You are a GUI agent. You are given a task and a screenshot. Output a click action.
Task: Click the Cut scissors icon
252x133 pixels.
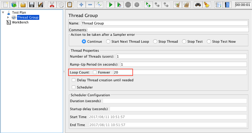click(52, 5)
